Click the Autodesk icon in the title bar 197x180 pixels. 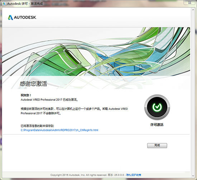(x=4, y=4)
